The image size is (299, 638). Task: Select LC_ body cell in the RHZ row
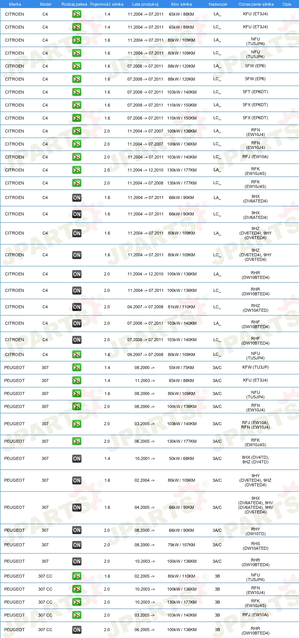coord(217,307)
